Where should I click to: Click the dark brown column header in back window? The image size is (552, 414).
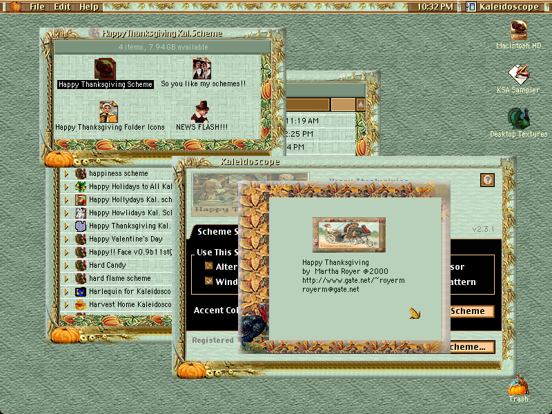tap(308, 105)
